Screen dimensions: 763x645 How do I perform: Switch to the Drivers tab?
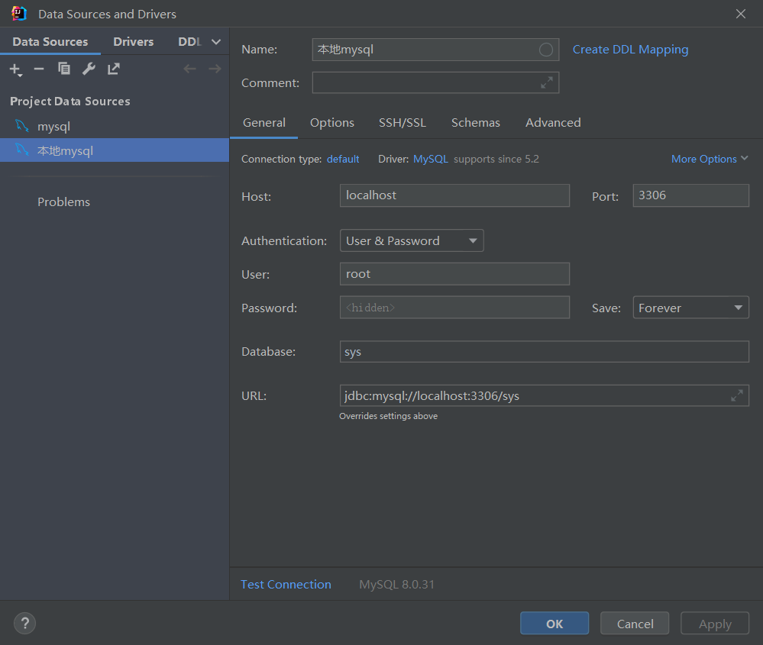(x=134, y=42)
